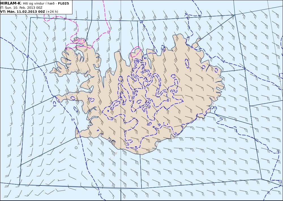Select the 'Hiti og vindur í hæð' caption

tap(38, 3)
